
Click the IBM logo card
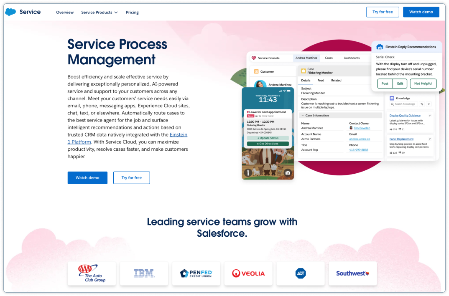(144, 273)
